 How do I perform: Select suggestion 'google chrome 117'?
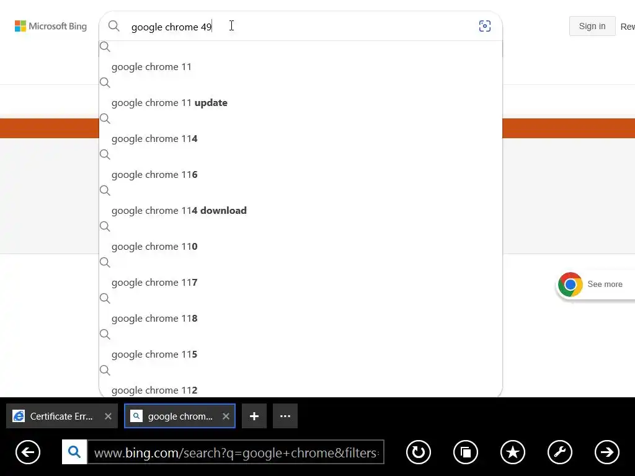(301, 283)
